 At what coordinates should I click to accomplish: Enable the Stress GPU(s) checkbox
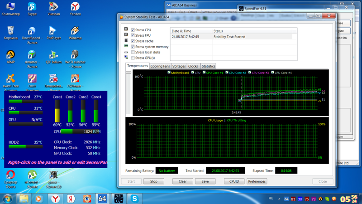coord(133,58)
